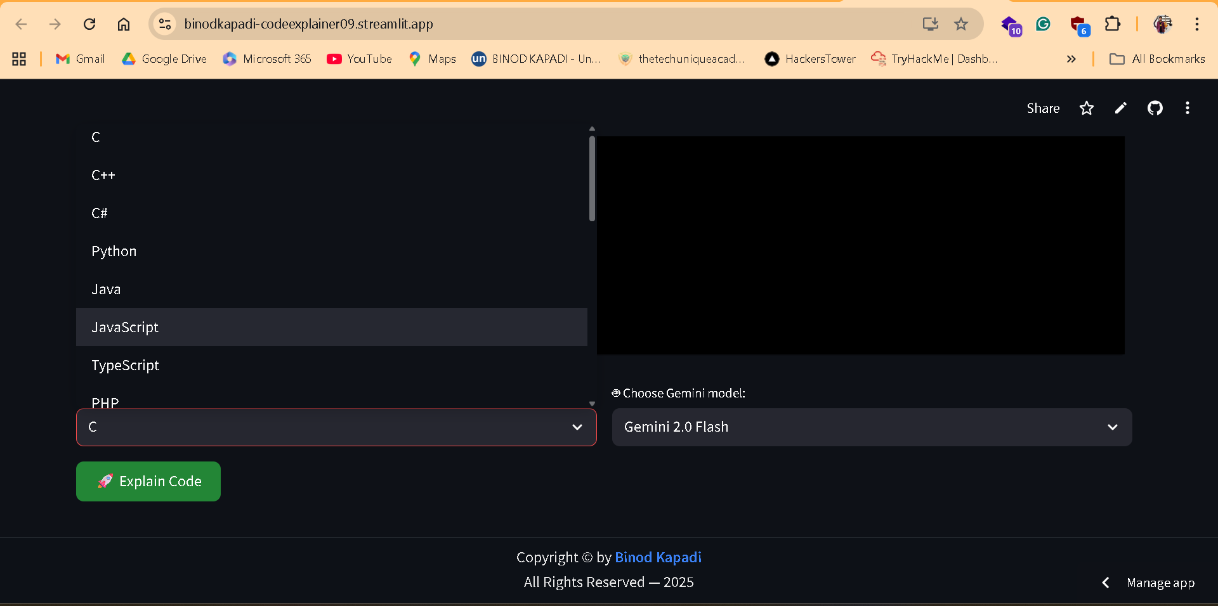Open the app's GitHub repository

1155,108
